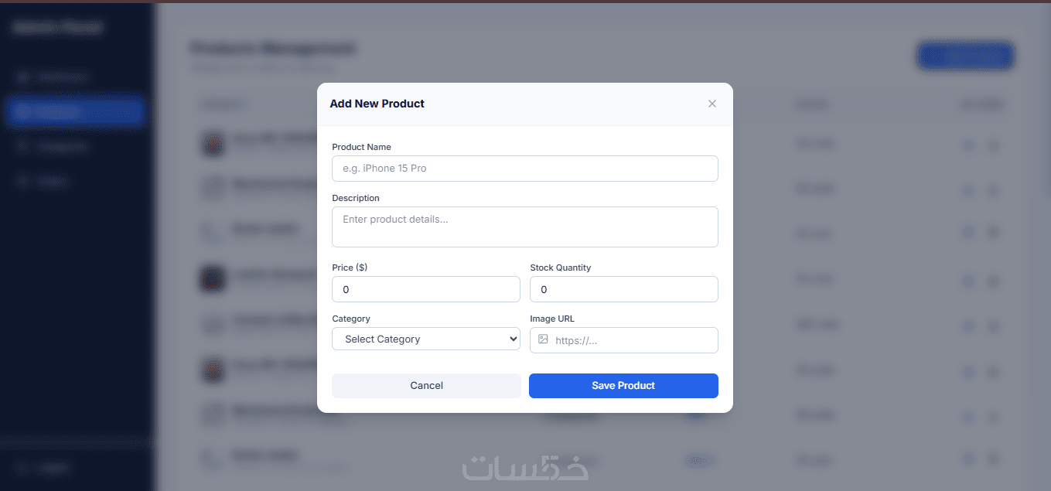This screenshot has height=491, width=1051.
Task: Click the image icon inside Image URL field
Action: pos(543,339)
